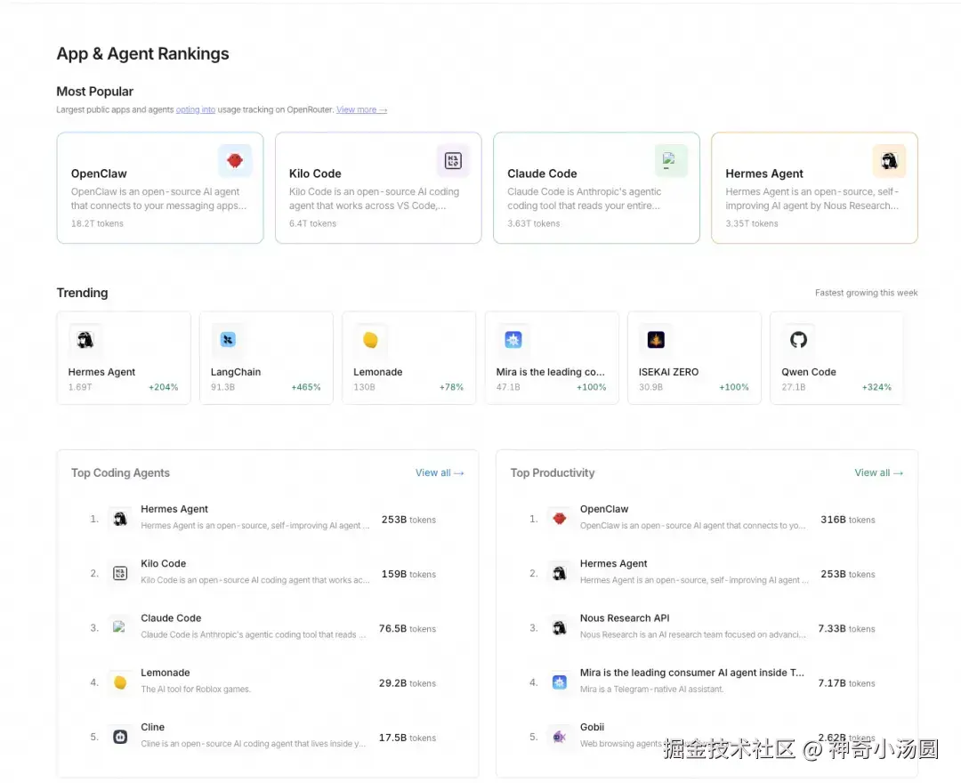Open Hermes Agent row title in Top Productivity
Image resolution: width=961 pixels, height=783 pixels.
coord(613,563)
